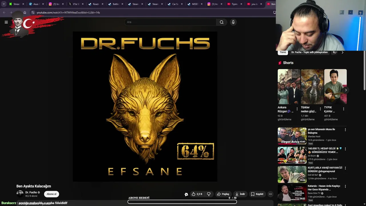Open options menu for ТҮРІК ҚАНЫ short
366x206 pixels.
coord(343,109)
